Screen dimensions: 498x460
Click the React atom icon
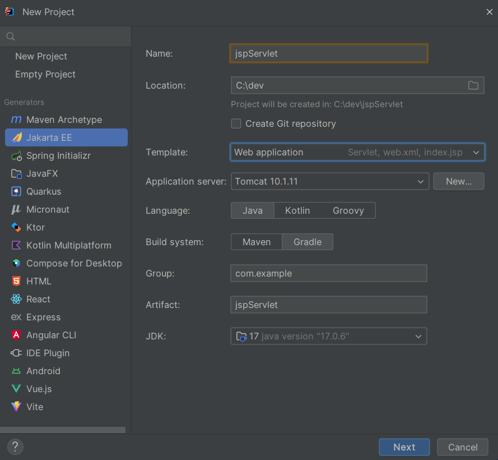coord(16,299)
